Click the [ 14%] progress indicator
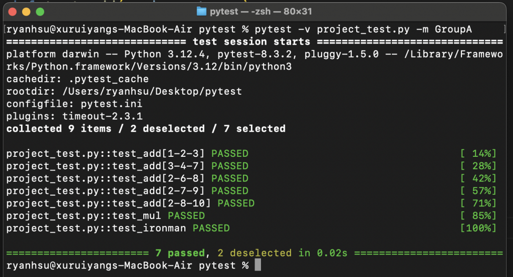 pos(478,153)
